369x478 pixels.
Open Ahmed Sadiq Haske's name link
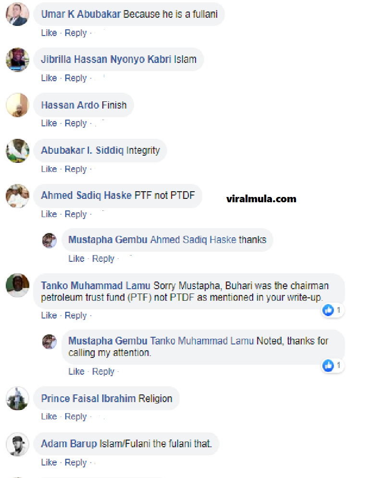pos(86,196)
